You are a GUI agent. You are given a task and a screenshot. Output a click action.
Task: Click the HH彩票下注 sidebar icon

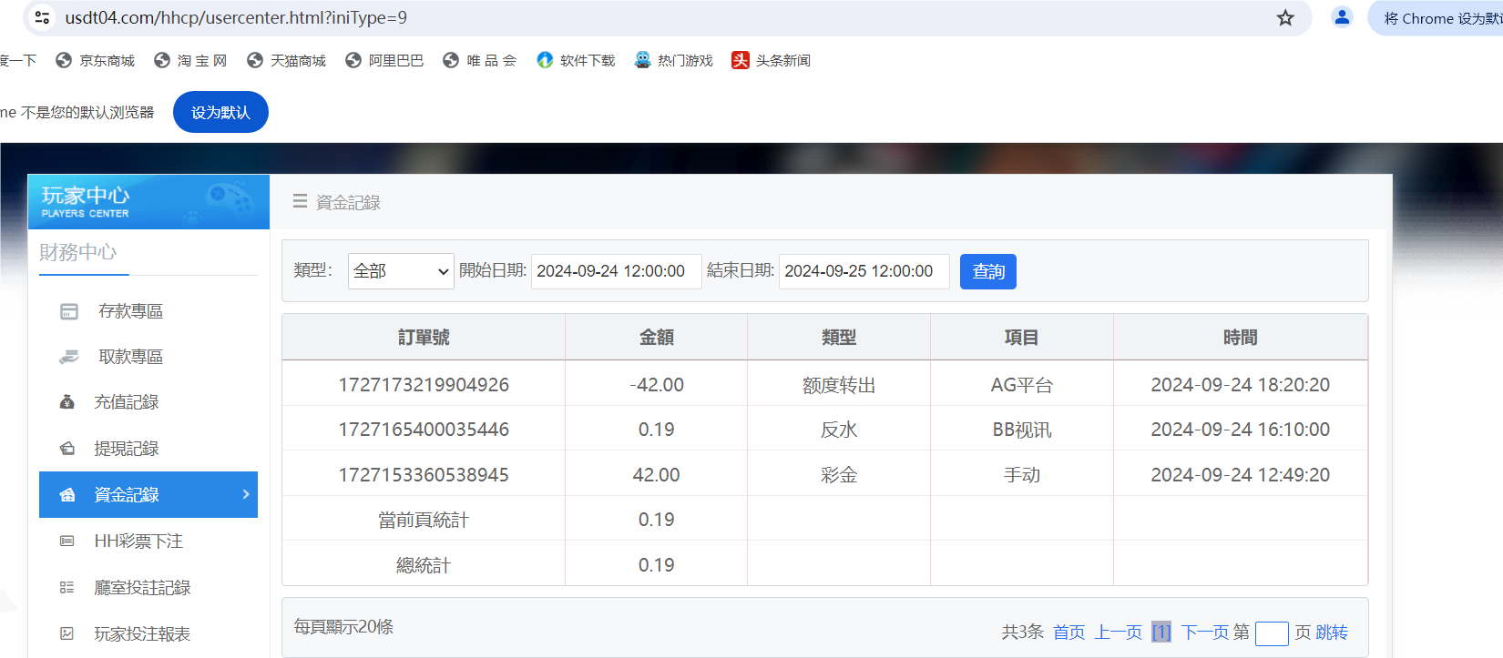tap(67, 542)
